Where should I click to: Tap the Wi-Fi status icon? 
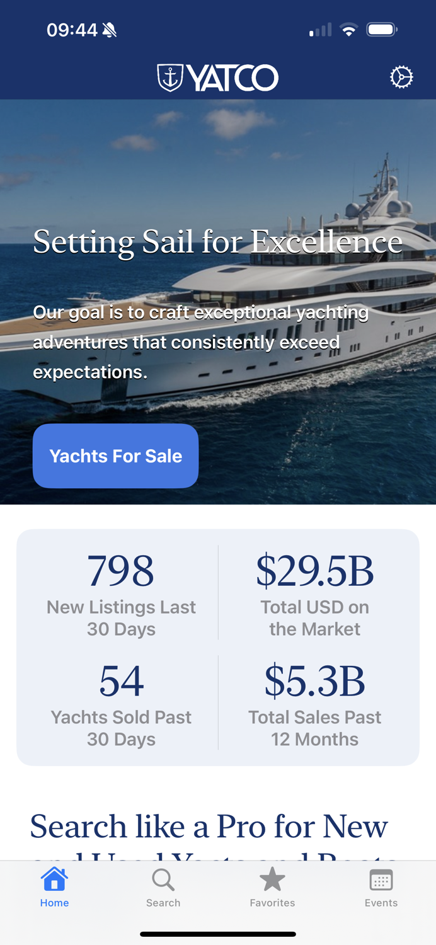click(347, 29)
